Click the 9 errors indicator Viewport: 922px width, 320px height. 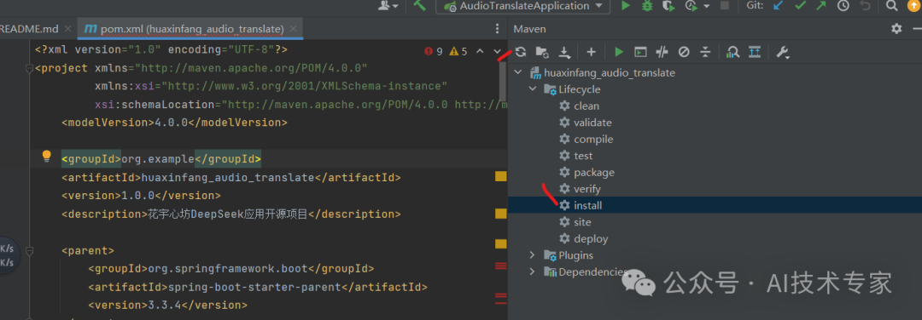click(434, 51)
